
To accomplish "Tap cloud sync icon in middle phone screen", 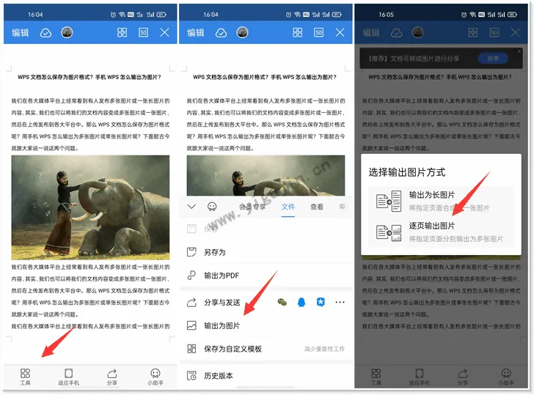I will [x=221, y=33].
